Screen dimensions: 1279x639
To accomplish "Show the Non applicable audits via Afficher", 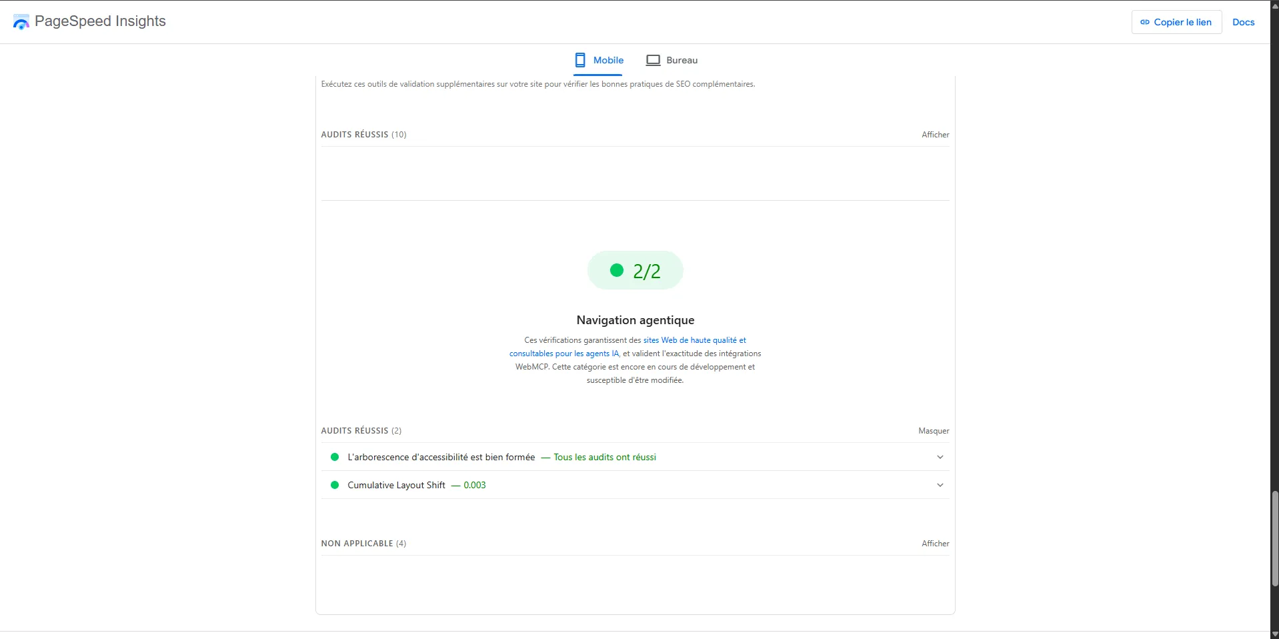I will coord(935,544).
